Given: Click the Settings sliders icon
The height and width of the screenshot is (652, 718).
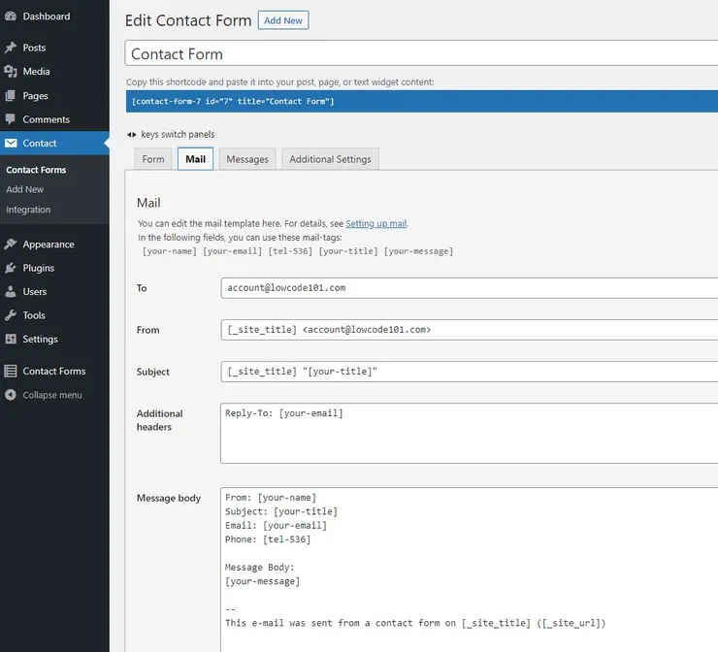Looking at the screenshot, I should click(x=11, y=340).
